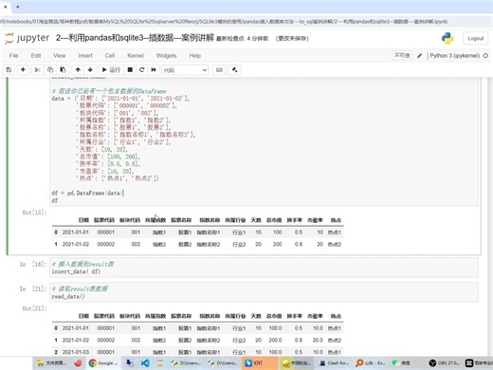493x370 pixels.
Task: Move selected cell up with the arrow
Action: pos(78,69)
